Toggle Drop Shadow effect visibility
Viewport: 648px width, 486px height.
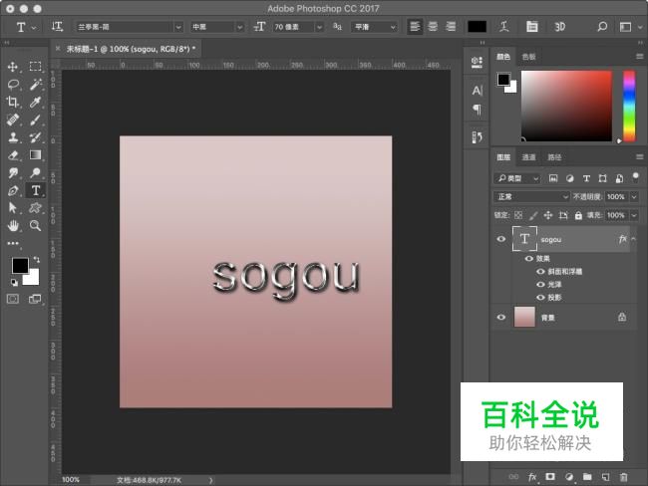point(540,298)
